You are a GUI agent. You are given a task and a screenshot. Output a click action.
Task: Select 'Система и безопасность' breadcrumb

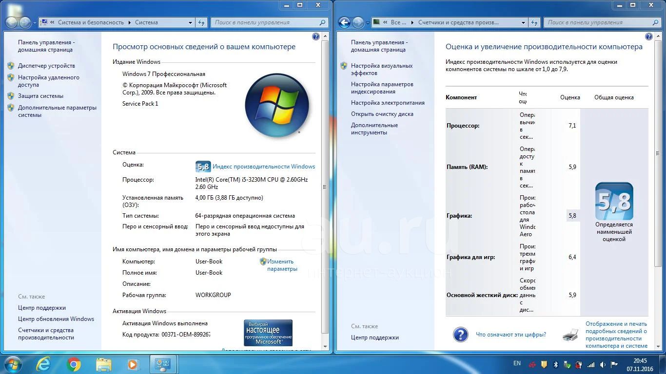[91, 22]
